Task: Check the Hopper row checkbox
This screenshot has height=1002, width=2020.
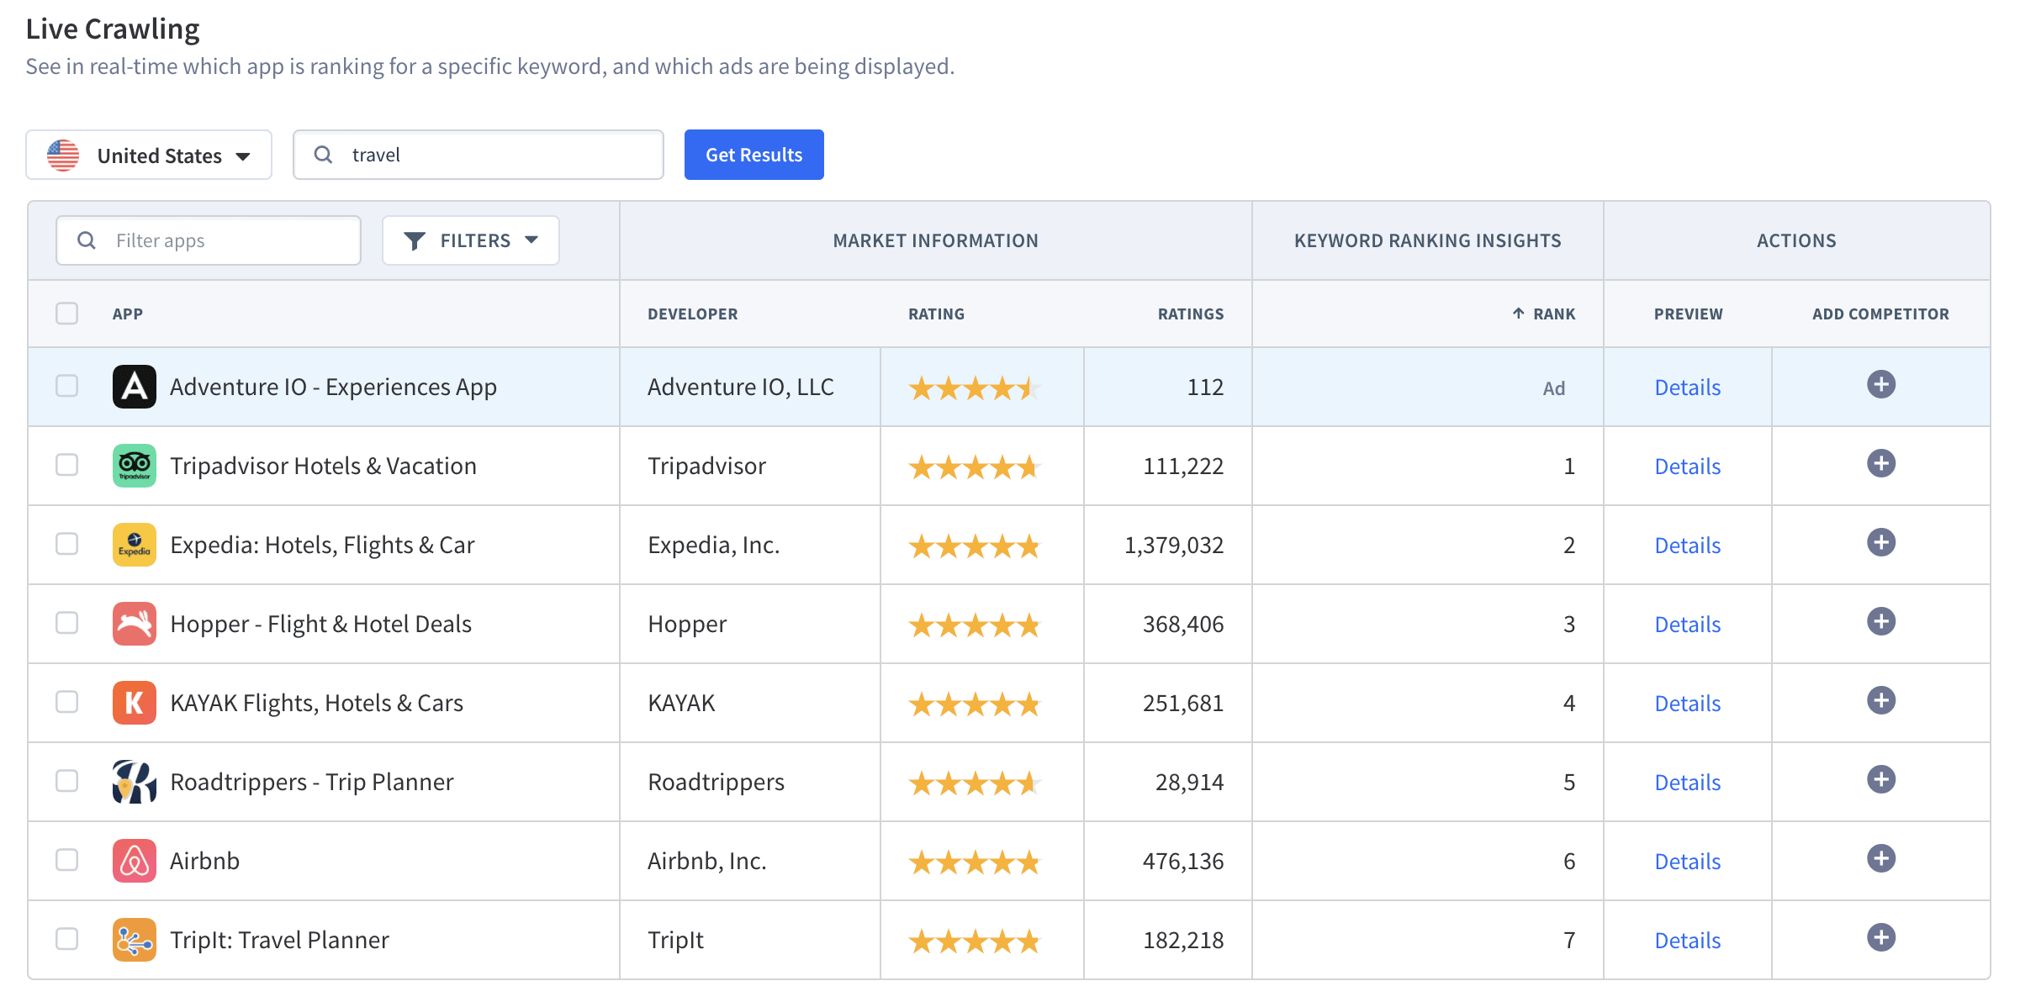Action: [67, 623]
